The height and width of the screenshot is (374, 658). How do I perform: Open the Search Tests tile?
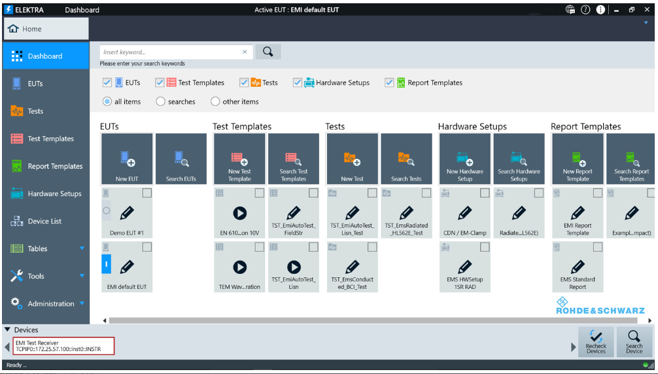click(406, 159)
